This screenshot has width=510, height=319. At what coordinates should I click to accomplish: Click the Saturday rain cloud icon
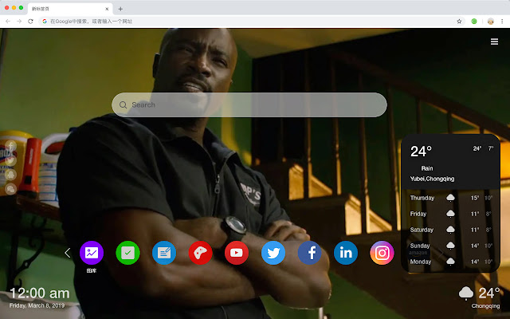point(450,230)
